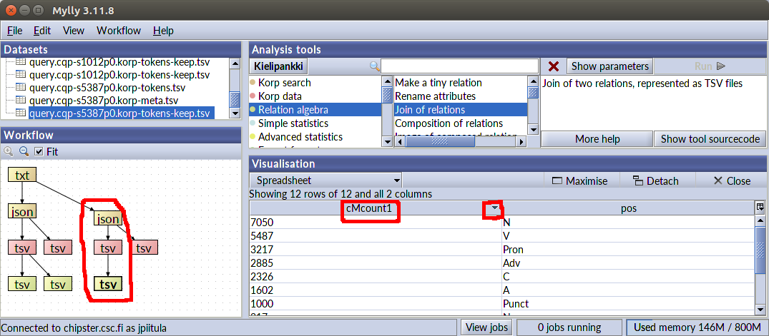Open the Spreadsheet visualisation dropdown
769x336 pixels.
point(325,180)
